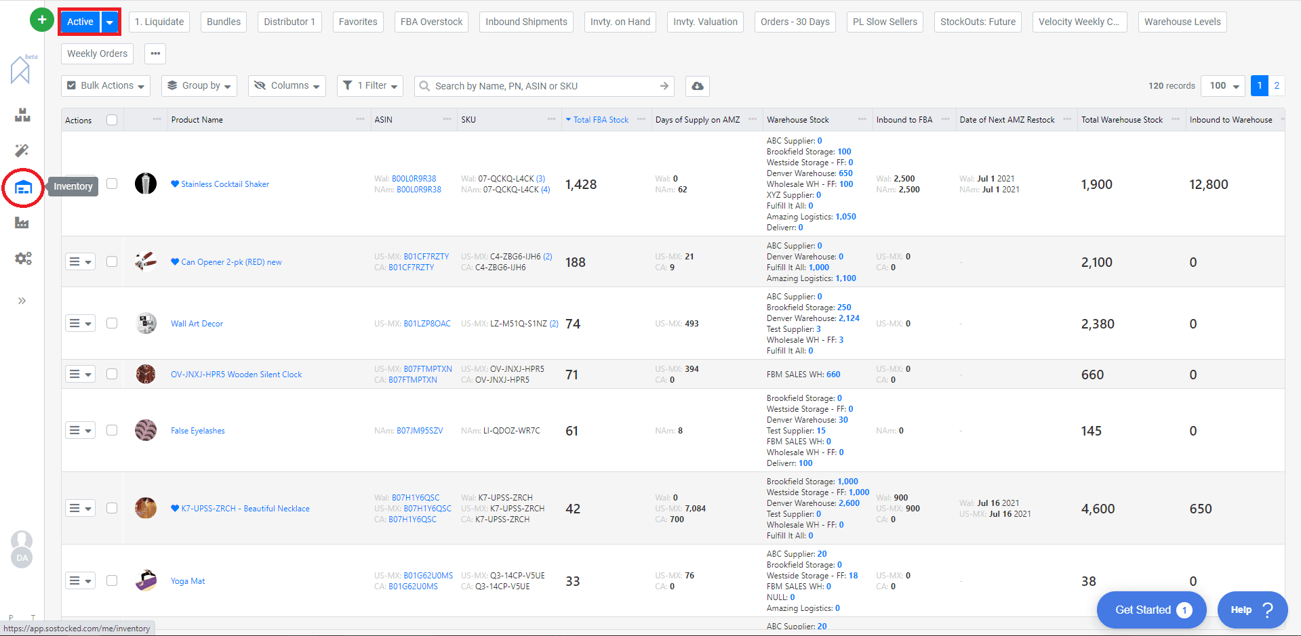Viewport: 1301px width, 636px height.
Task: Toggle the select-all checkbox in the header
Action: tap(112, 120)
